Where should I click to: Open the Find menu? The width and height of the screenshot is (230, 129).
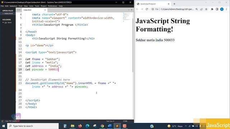click(20, 6)
